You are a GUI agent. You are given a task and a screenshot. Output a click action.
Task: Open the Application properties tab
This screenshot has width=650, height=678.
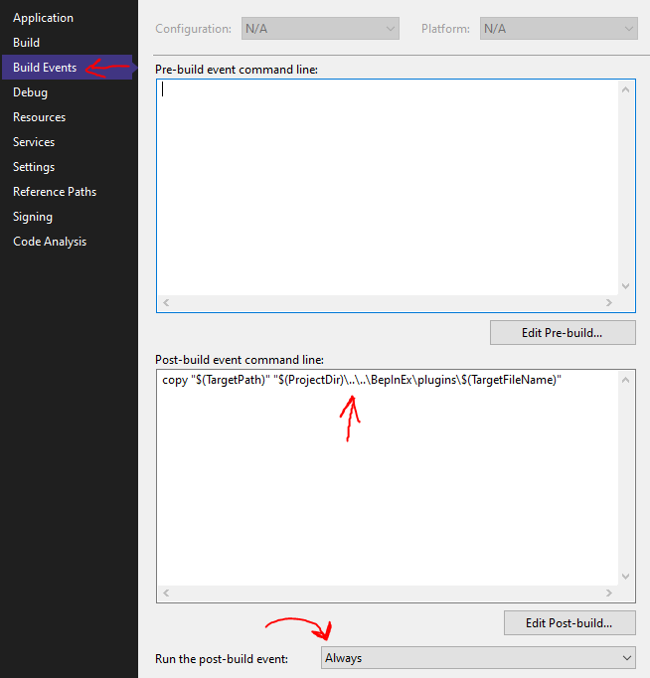[43, 18]
